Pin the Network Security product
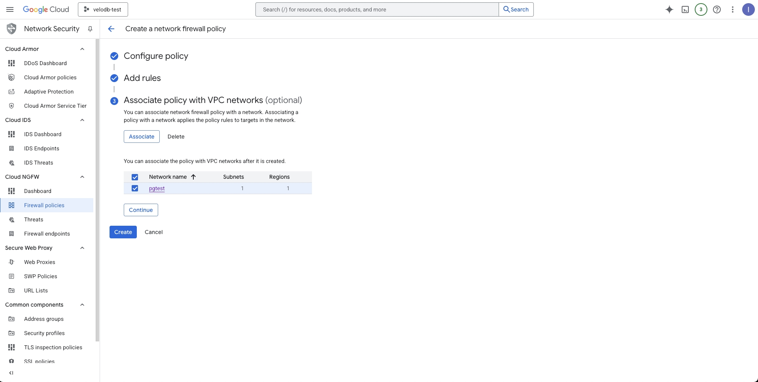Image resolution: width=758 pixels, height=382 pixels. pos(90,29)
